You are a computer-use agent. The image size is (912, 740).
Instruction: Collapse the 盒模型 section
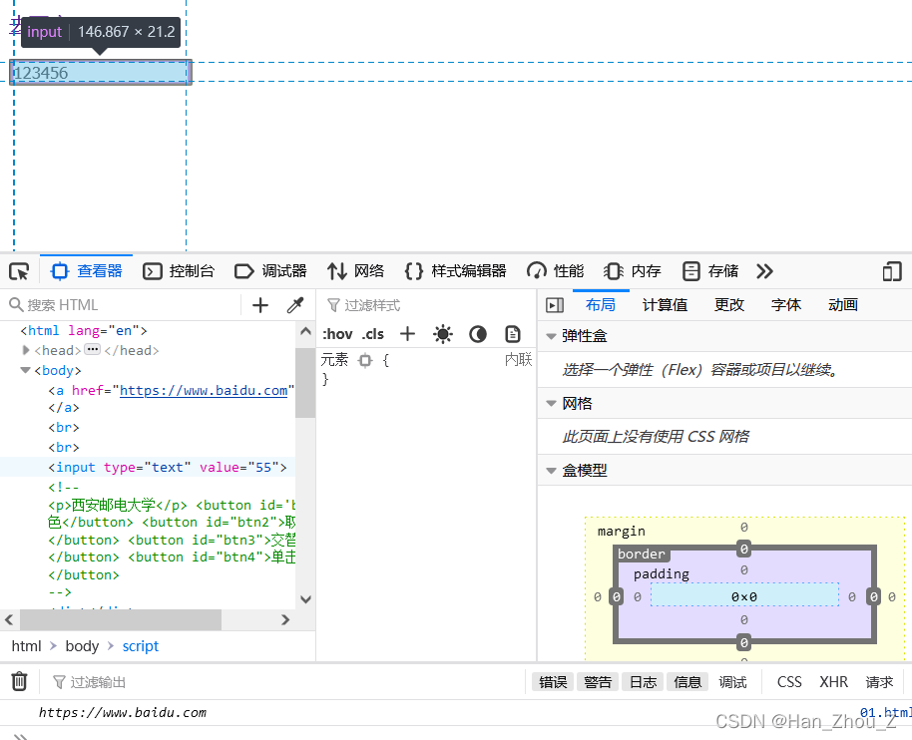coord(551,471)
